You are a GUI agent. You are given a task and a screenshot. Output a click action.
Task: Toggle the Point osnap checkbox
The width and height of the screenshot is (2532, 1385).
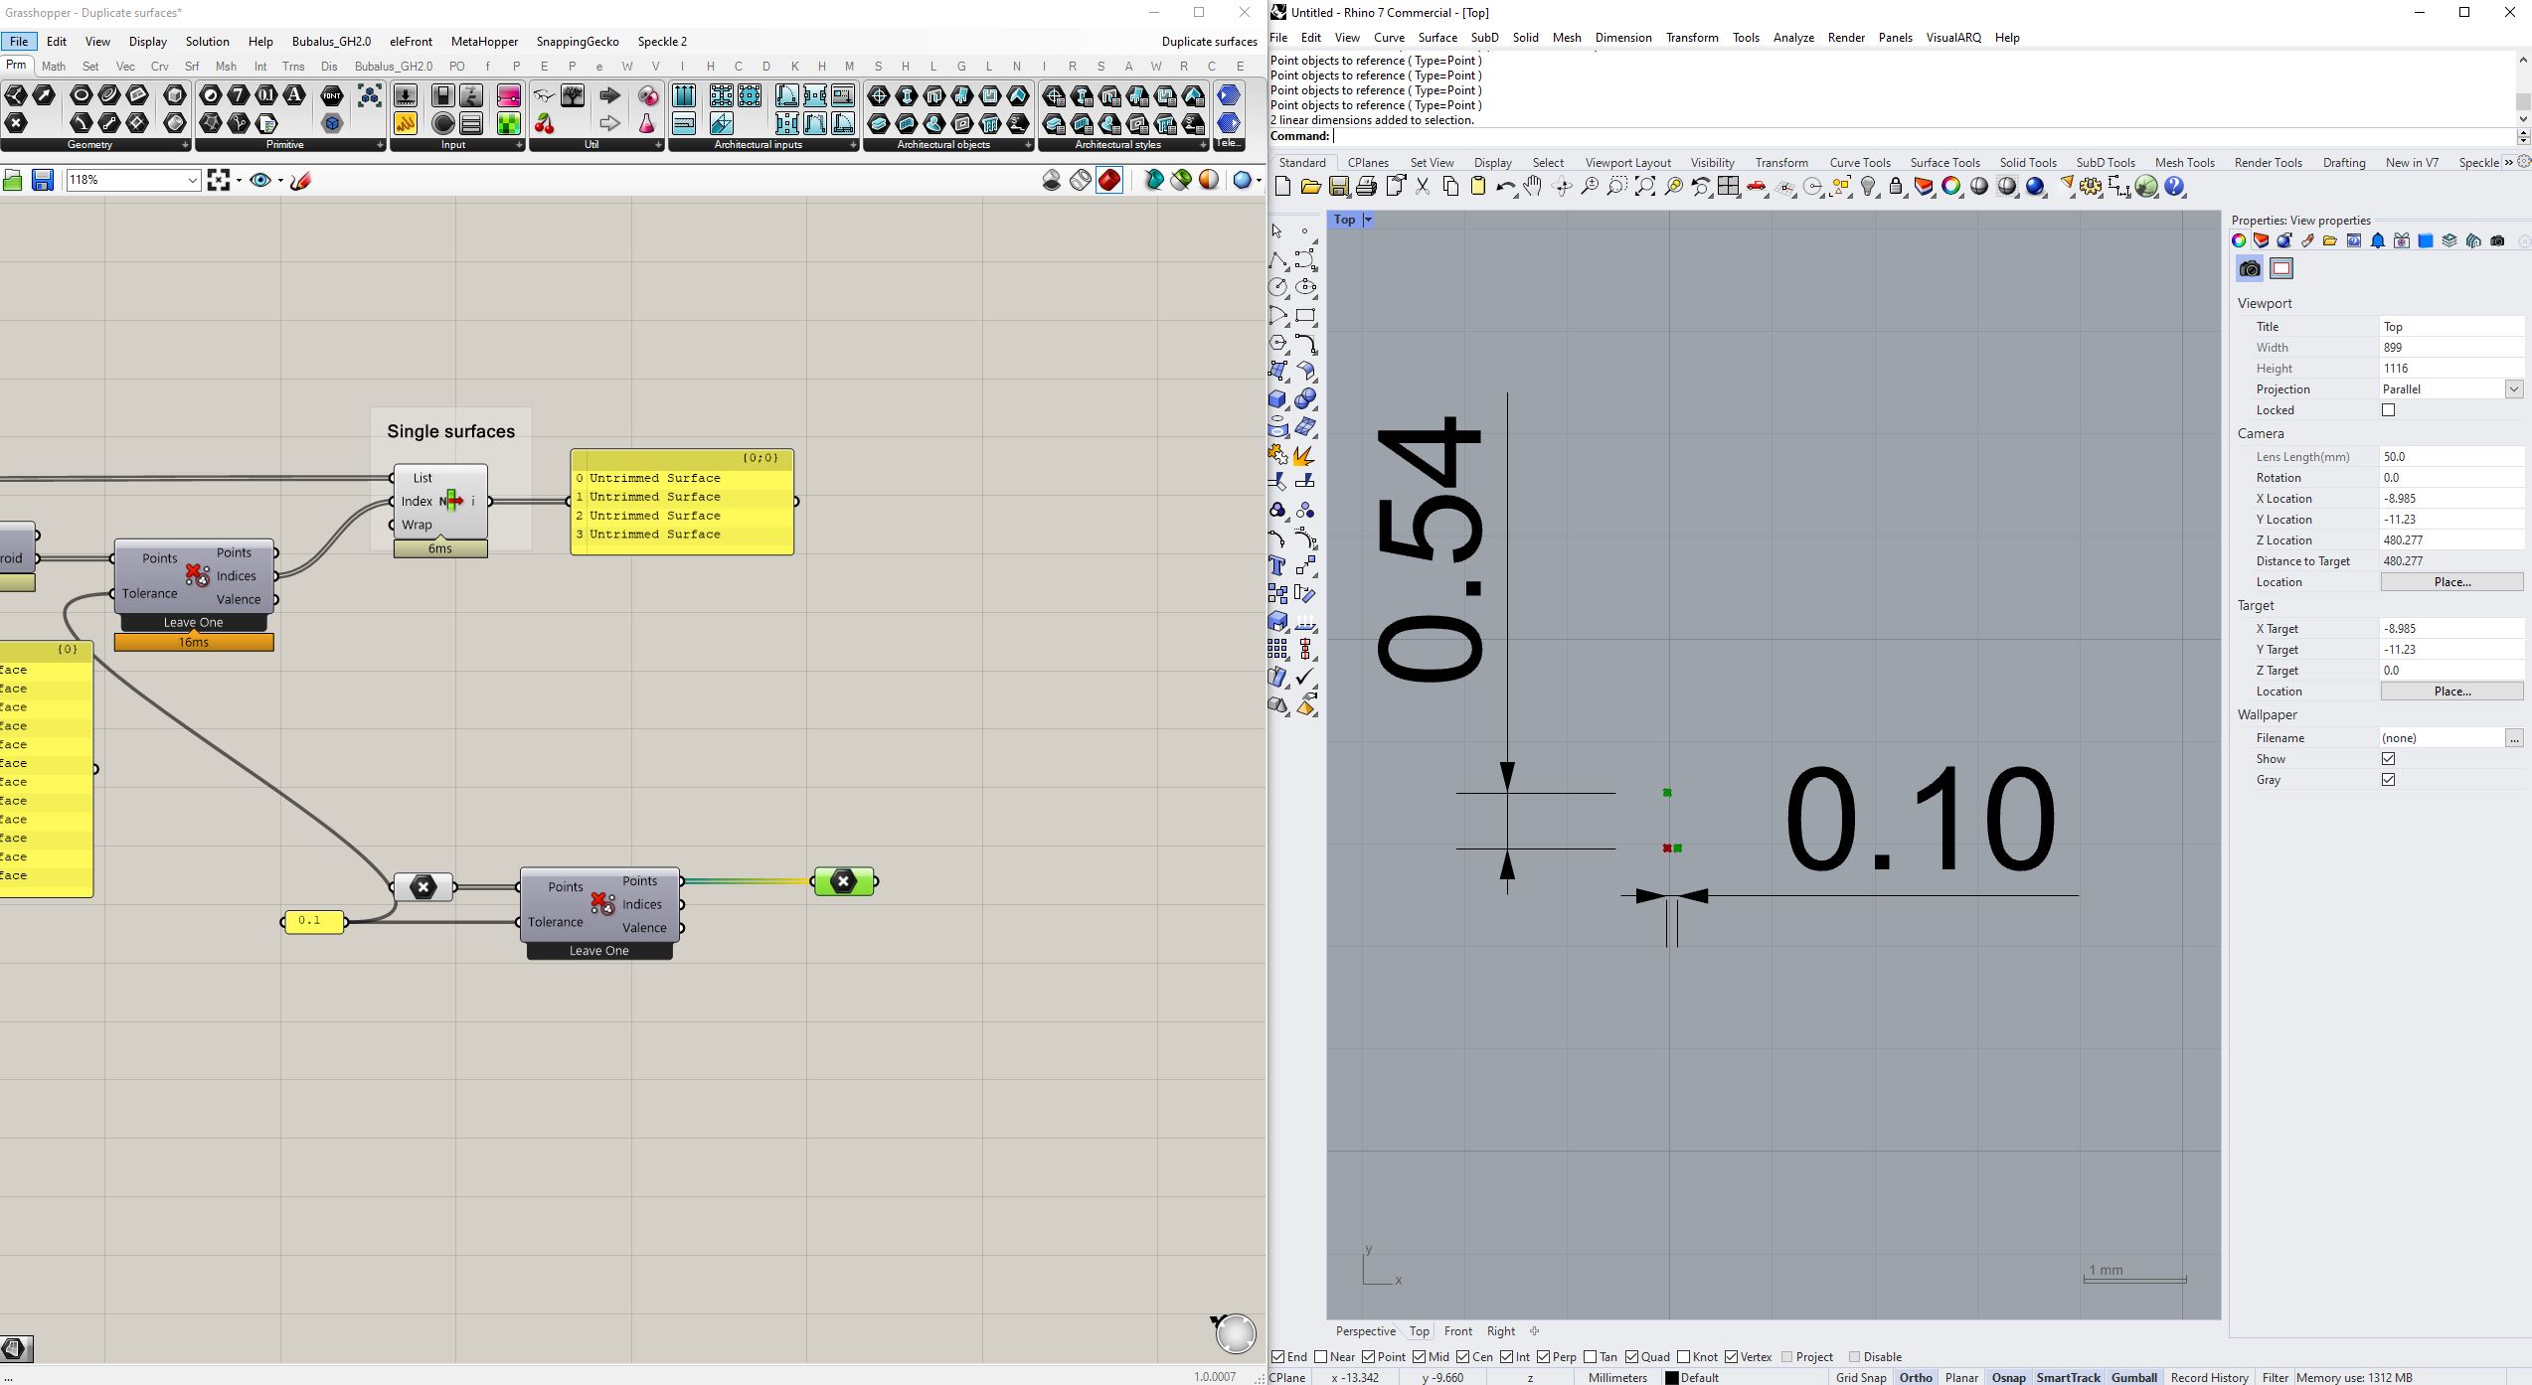(1369, 1356)
